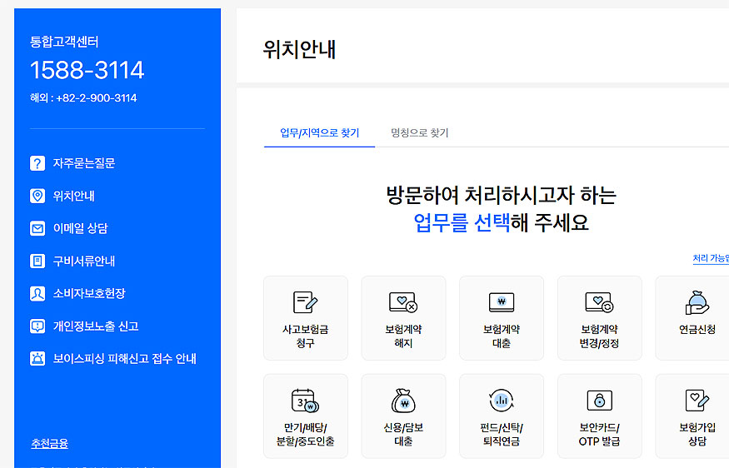Click the overseas number +82-2-900-3114
The width and height of the screenshot is (729, 468).
point(97,98)
